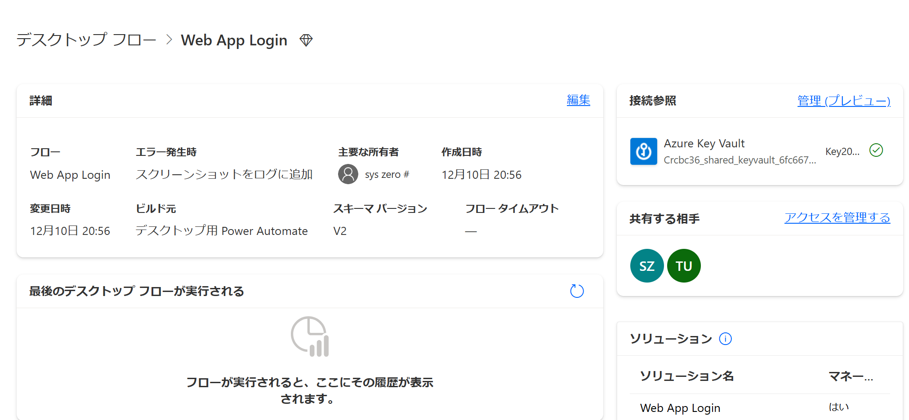Click the sys zero owner avatar
Screen dimensions: 909x420
[348, 174]
